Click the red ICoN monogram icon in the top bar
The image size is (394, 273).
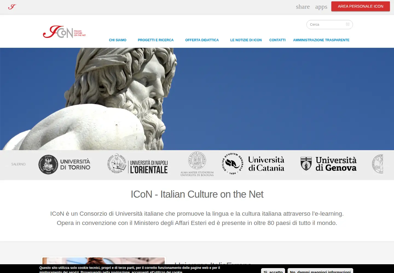tap(12, 7)
